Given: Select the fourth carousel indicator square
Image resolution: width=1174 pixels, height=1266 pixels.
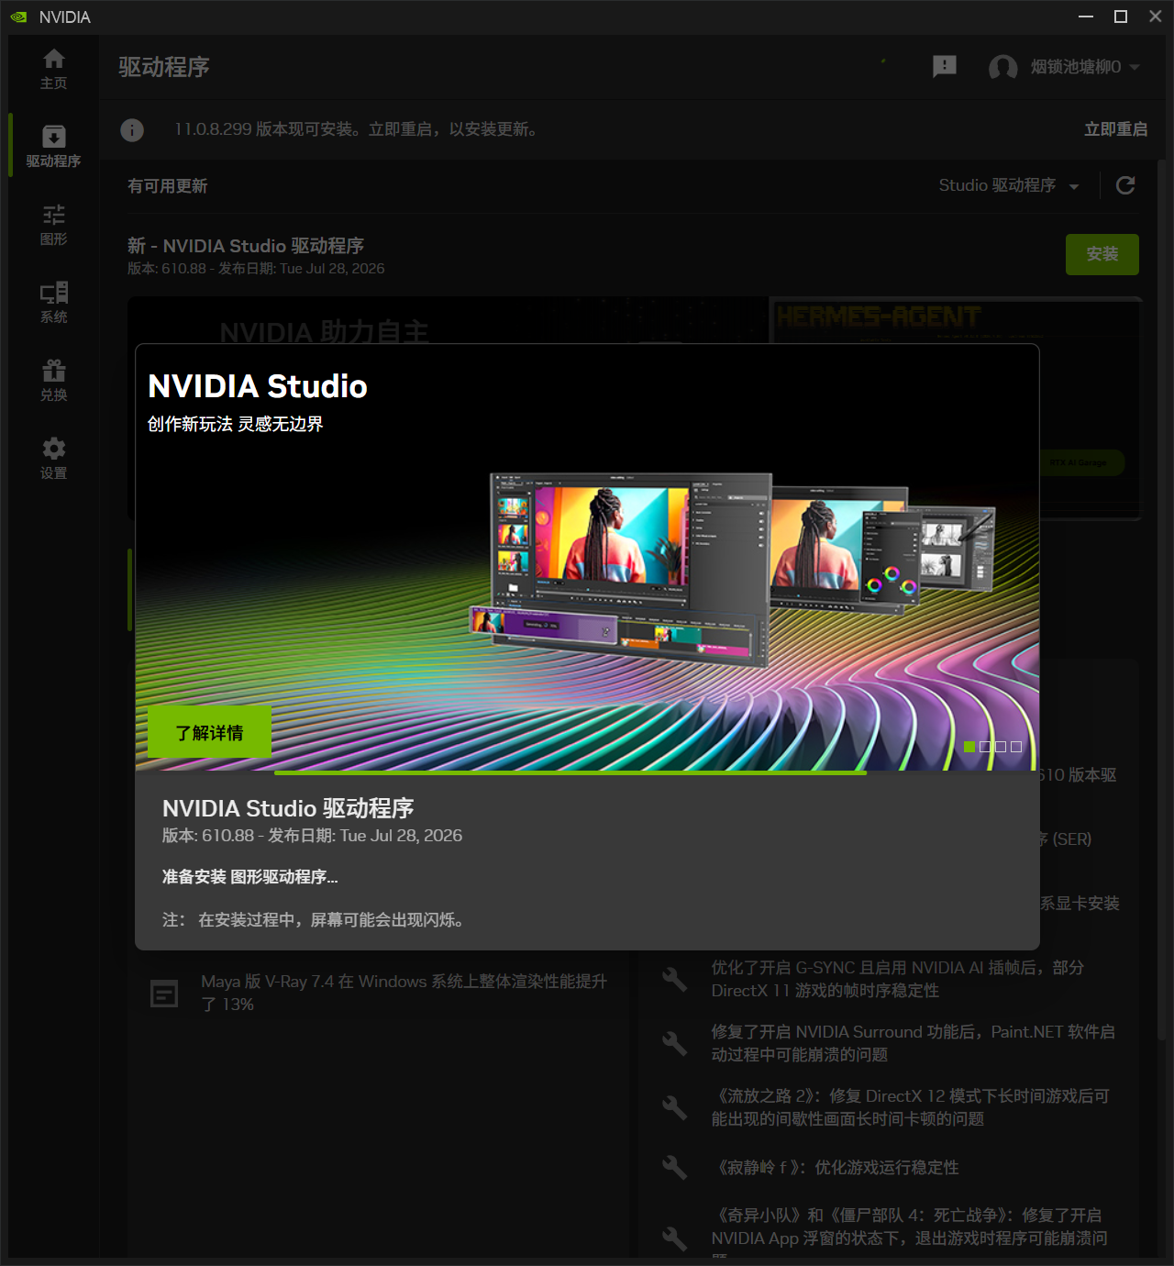Looking at the screenshot, I should coord(1016,747).
